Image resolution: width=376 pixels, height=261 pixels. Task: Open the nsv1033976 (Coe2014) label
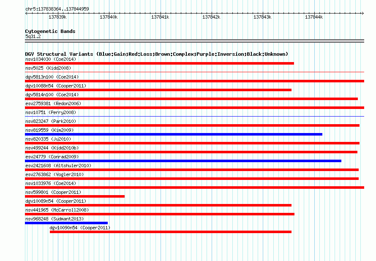coord(51,183)
